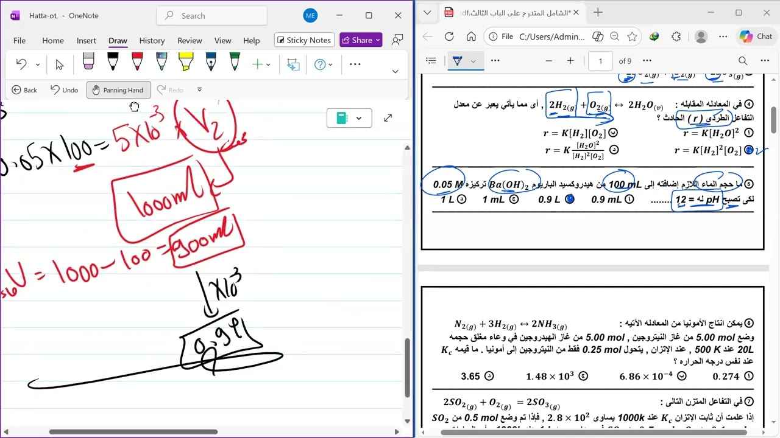Select the eraser tool in OneNote
This screenshot has width=780, height=438.
coord(88,62)
